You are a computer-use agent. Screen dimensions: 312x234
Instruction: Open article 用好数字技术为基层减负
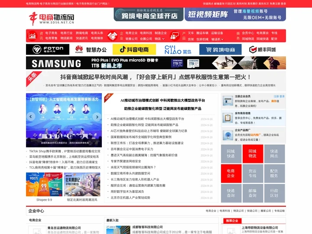coord(127,192)
